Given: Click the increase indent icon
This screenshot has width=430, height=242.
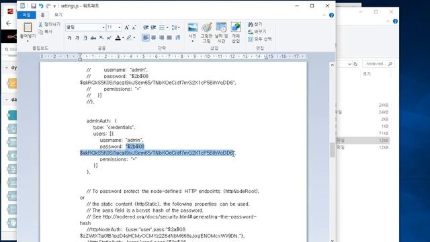Looking at the screenshot, I should tap(153, 27).
